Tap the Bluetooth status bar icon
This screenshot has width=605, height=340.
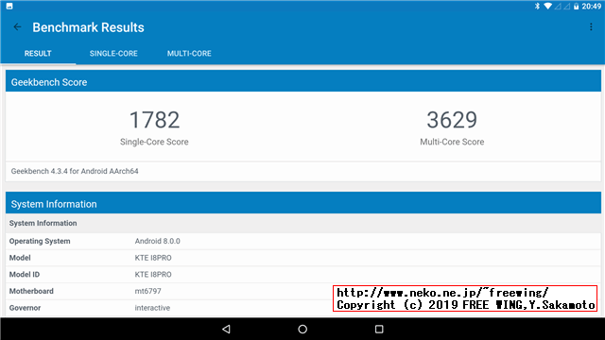(x=537, y=7)
